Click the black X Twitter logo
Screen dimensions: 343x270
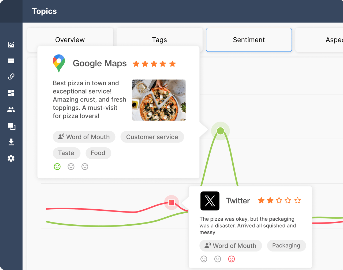[x=210, y=201]
